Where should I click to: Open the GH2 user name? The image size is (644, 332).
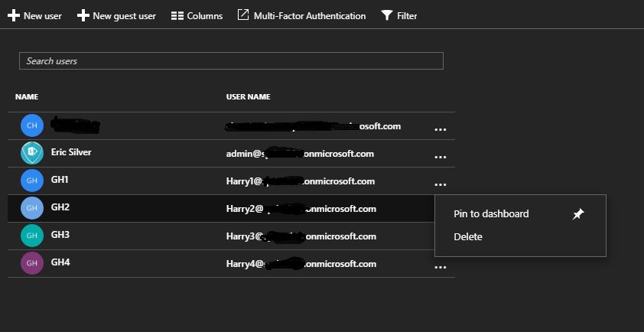[x=60, y=207]
